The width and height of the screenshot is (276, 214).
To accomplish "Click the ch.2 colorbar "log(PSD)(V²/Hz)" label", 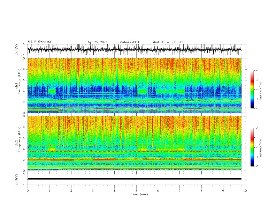I will point(261,149).
